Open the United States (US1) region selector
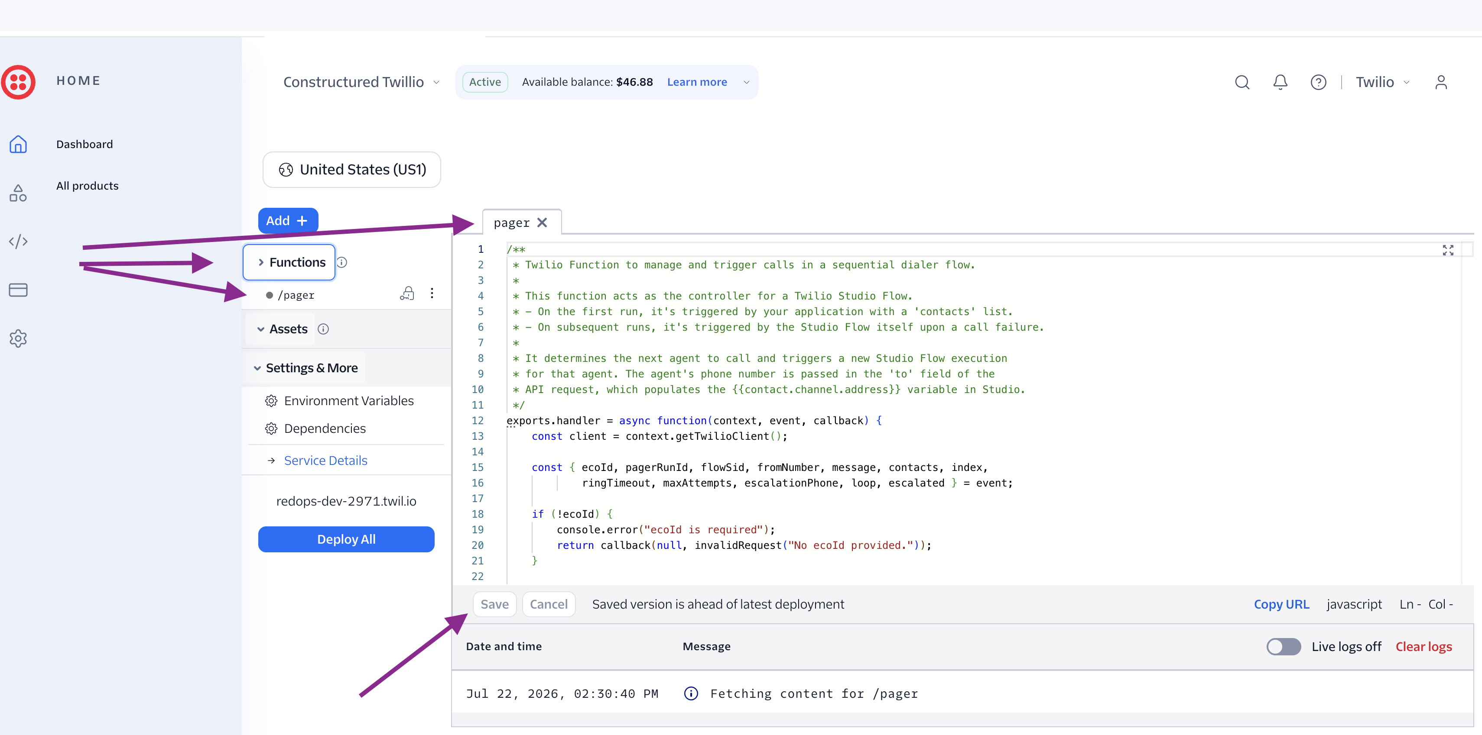The height and width of the screenshot is (735, 1482). pos(351,170)
